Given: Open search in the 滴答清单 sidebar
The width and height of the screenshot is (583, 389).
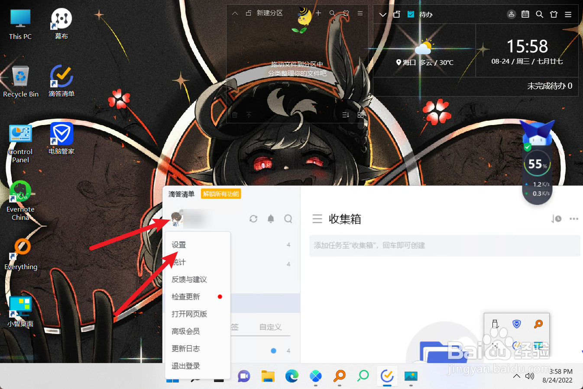Looking at the screenshot, I should click(288, 219).
